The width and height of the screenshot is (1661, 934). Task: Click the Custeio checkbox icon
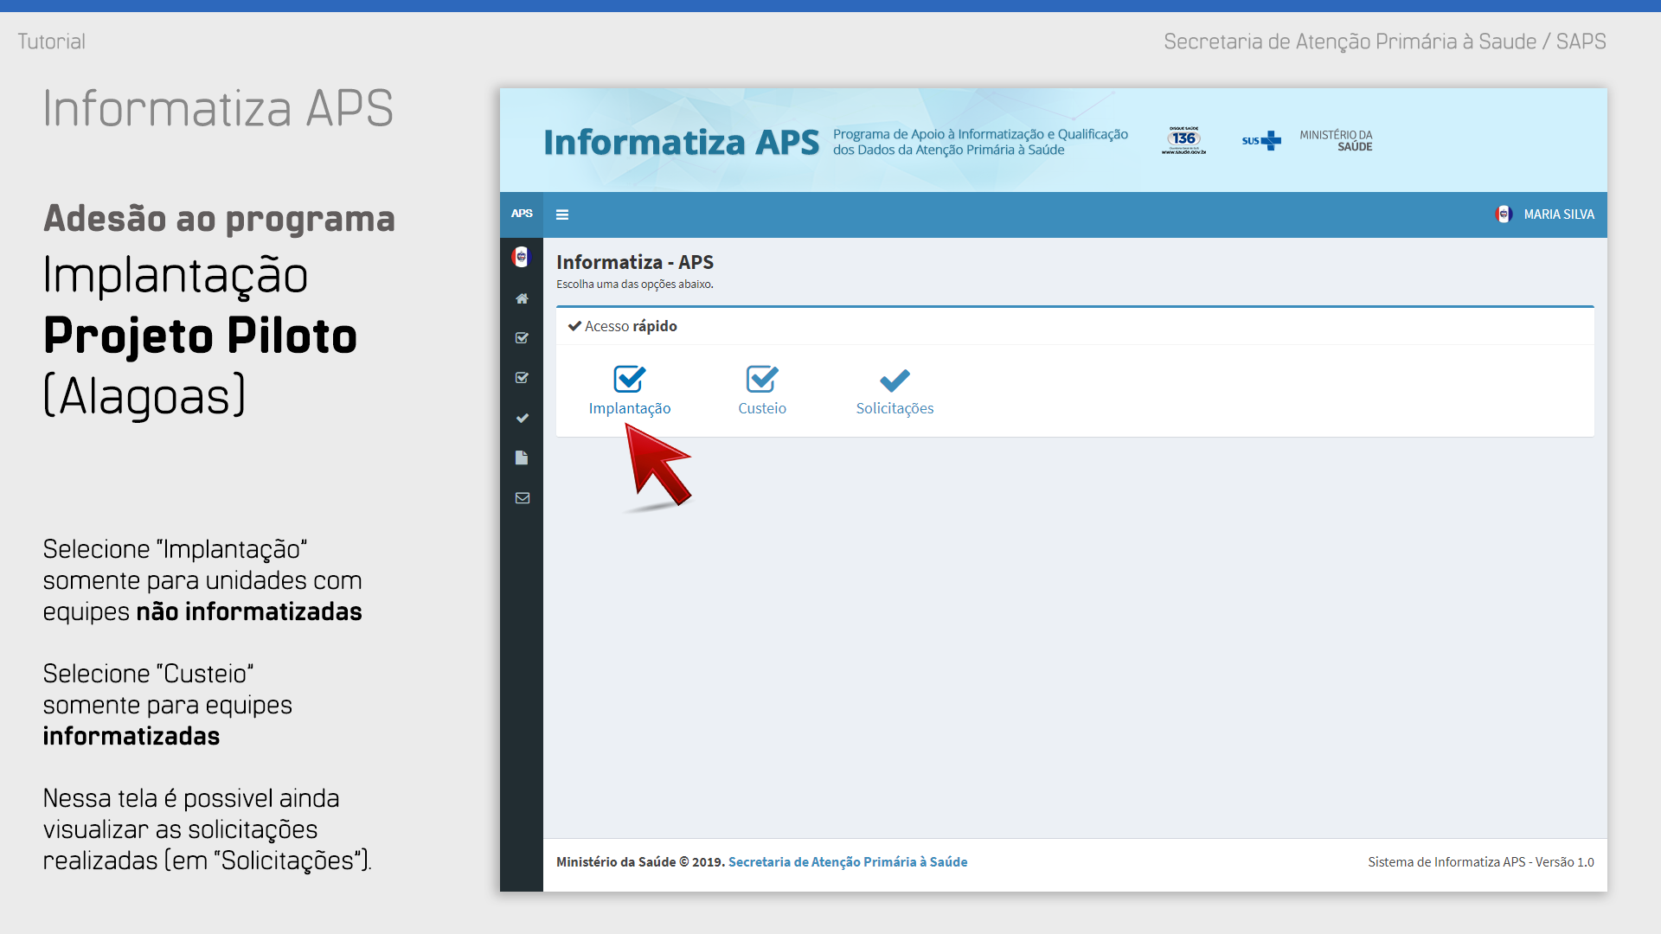(x=762, y=379)
